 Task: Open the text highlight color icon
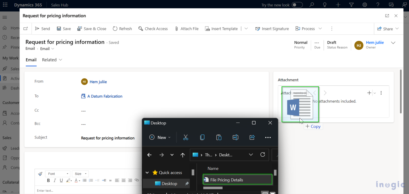(x=68, y=180)
